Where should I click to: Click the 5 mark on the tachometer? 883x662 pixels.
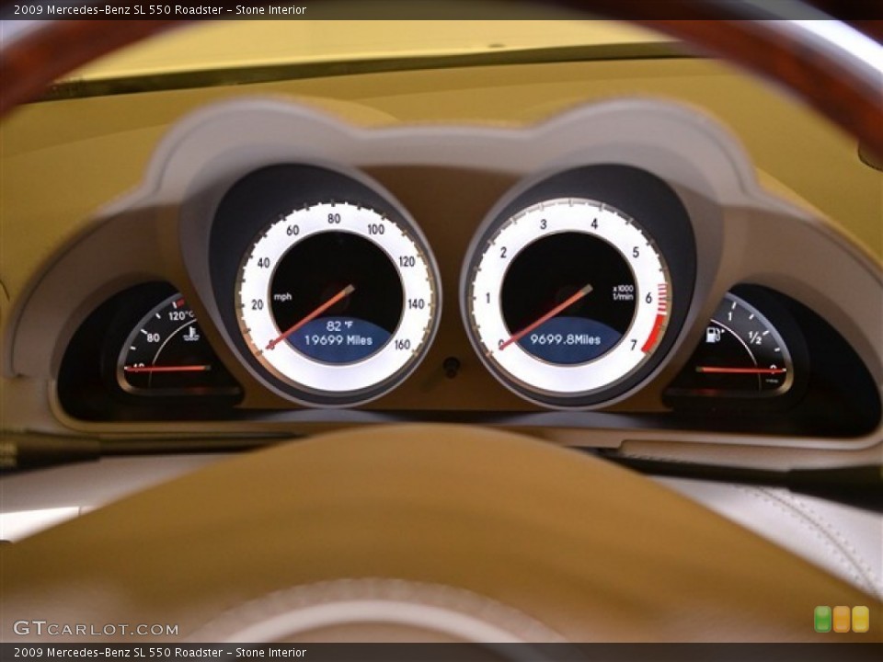[636, 252]
